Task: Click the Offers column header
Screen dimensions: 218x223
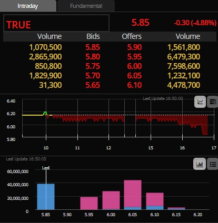Action: 132,36
